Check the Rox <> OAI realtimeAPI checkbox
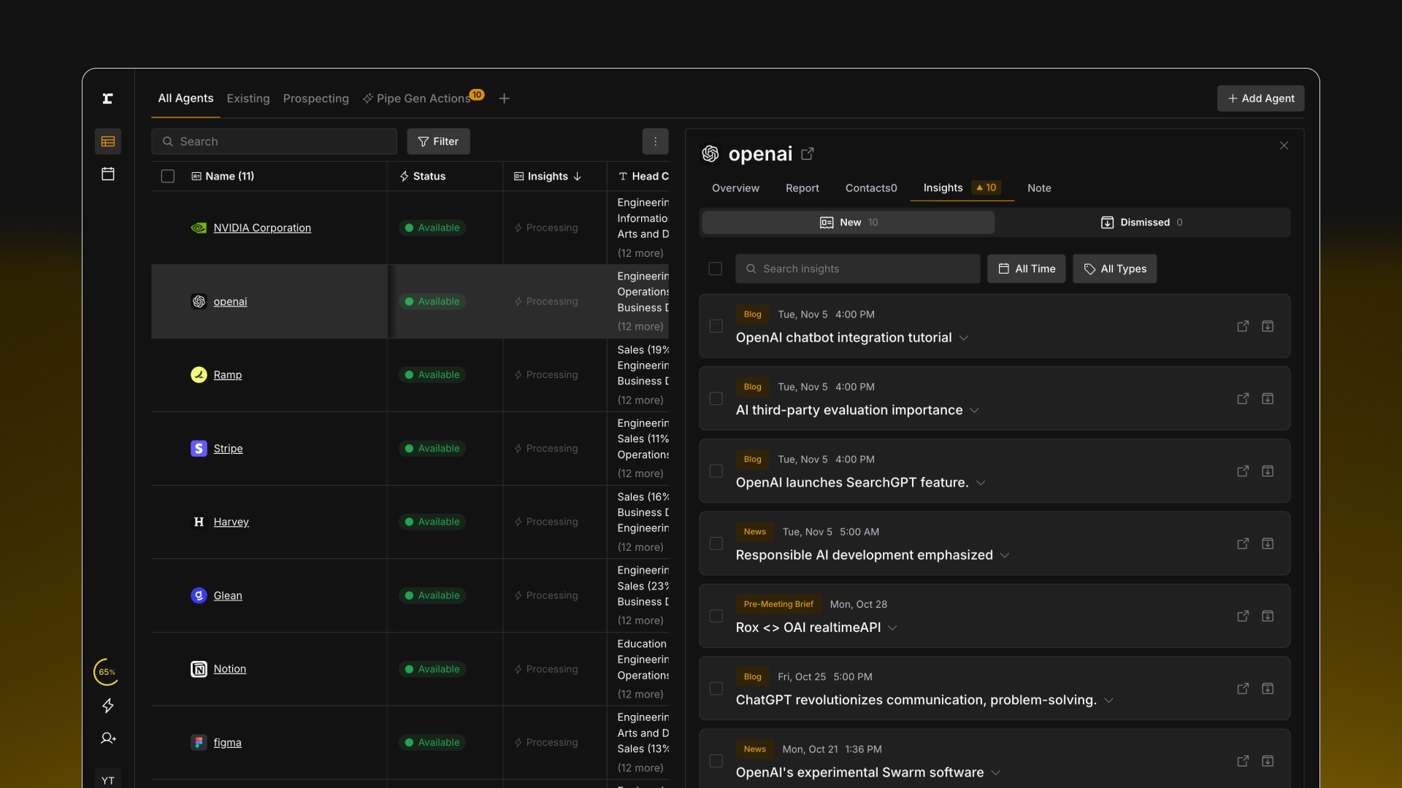1402x788 pixels. click(716, 616)
